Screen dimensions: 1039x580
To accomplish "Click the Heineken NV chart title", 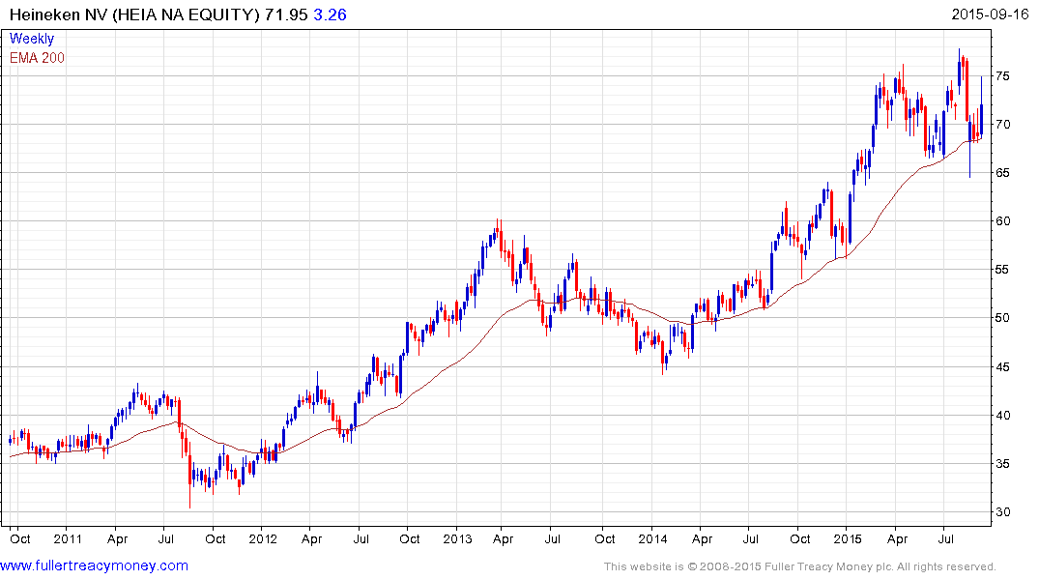I will [x=155, y=14].
